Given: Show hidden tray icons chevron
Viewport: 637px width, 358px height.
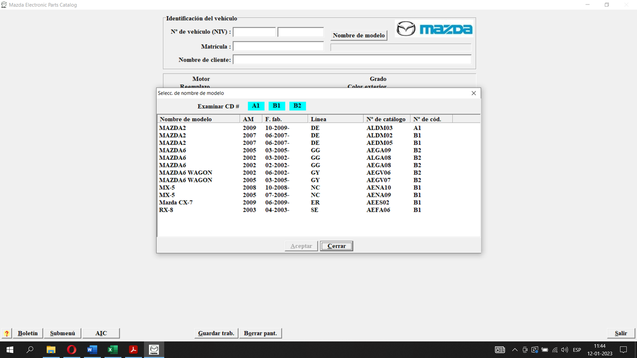Looking at the screenshot, I should [x=514, y=350].
